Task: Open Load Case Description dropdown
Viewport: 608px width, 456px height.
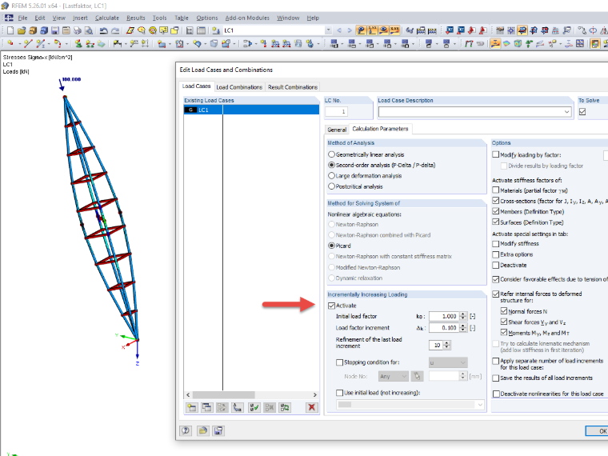Action: click(567, 112)
